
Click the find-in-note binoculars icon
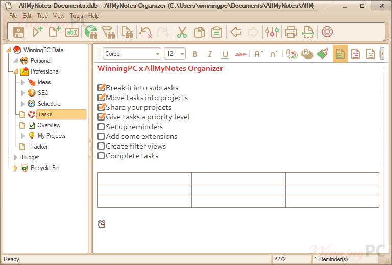coord(127,32)
